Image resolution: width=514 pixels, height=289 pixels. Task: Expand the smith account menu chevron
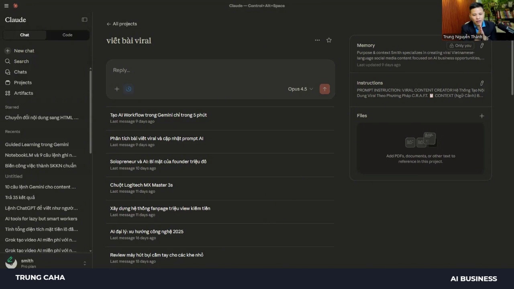click(85, 263)
